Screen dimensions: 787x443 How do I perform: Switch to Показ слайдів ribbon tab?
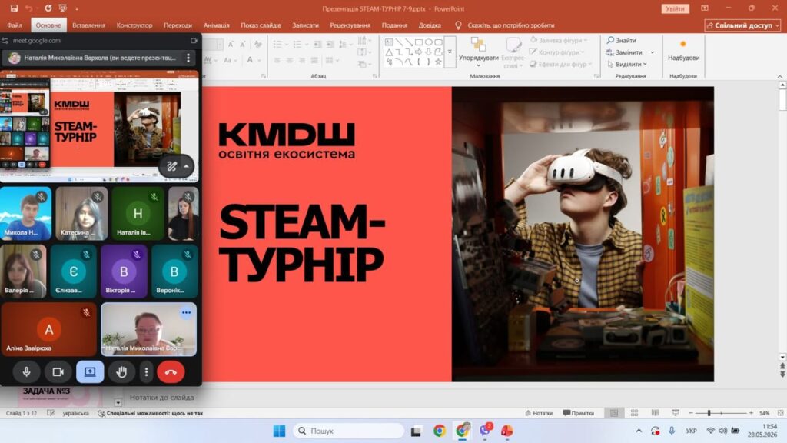tap(261, 25)
